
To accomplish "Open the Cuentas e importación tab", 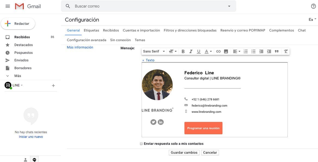I will coord(141,30).
